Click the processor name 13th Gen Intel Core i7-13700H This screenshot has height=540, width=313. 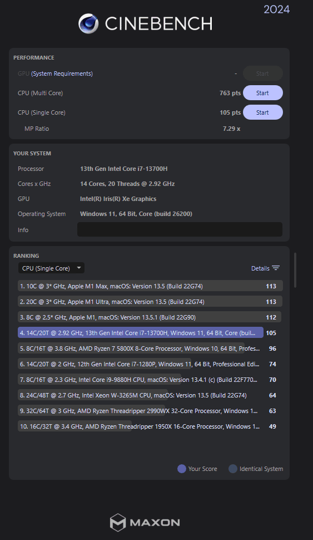pos(124,169)
